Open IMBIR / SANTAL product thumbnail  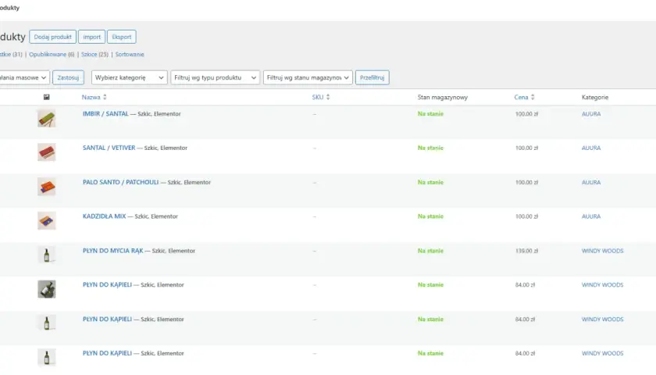(46, 119)
